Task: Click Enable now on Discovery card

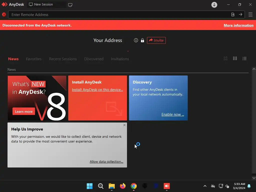Action: (x=173, y=114)
